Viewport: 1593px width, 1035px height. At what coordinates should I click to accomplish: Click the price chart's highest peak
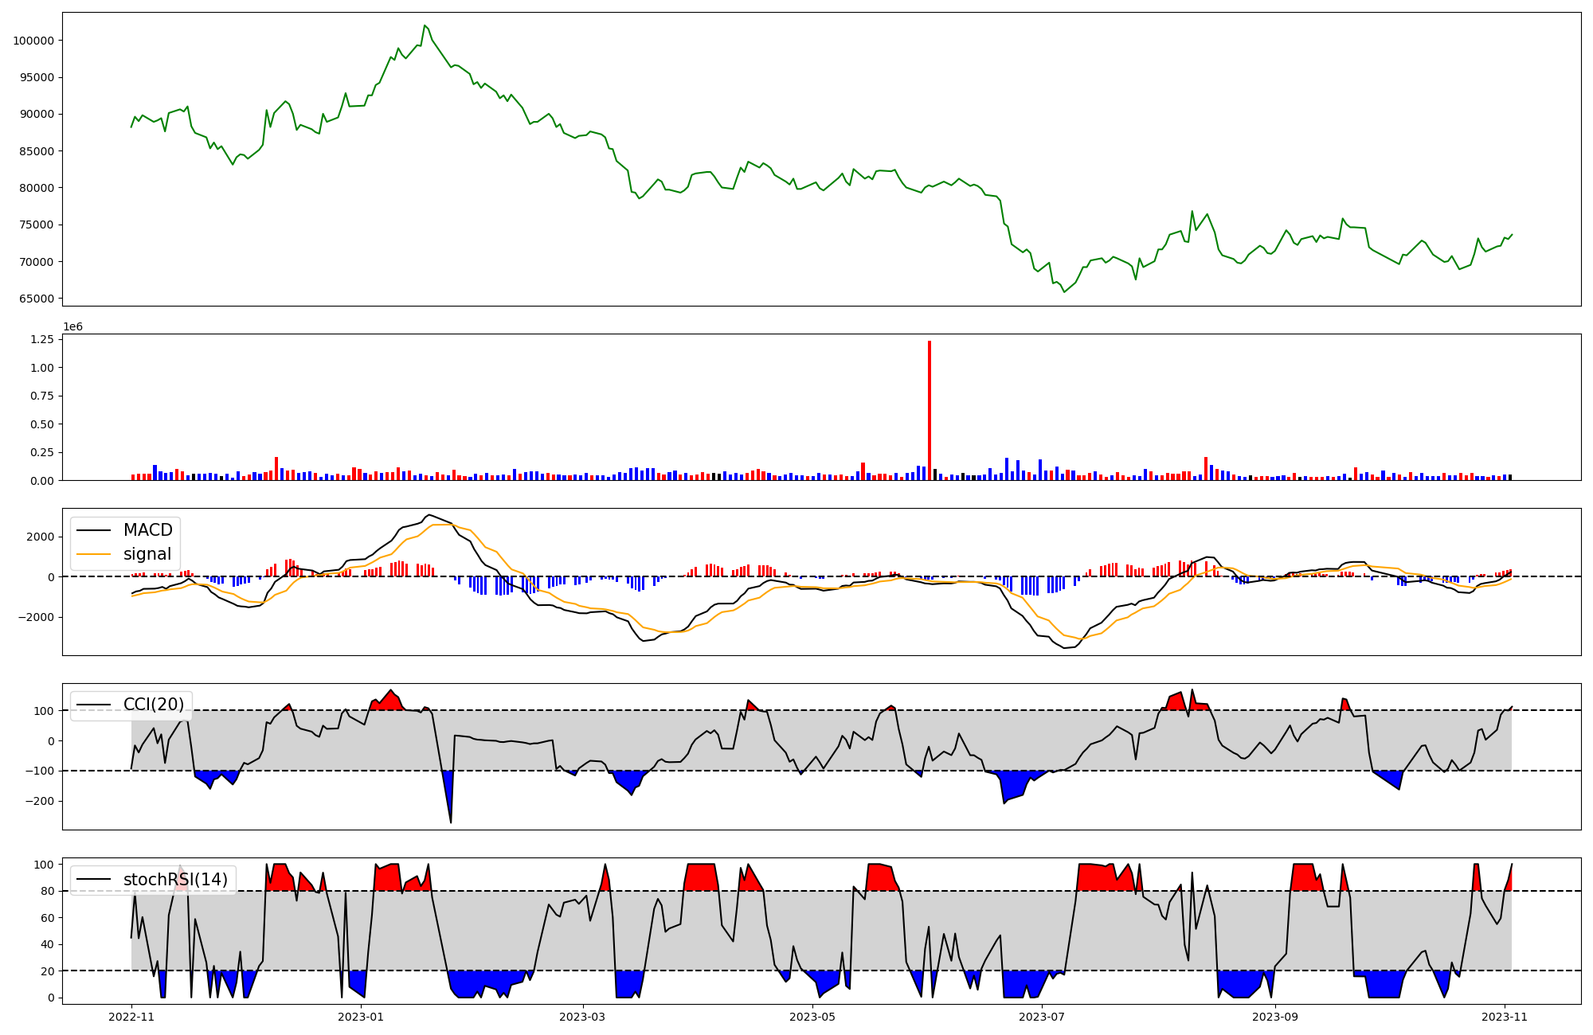pyautogui.click(x=425, y=26)
